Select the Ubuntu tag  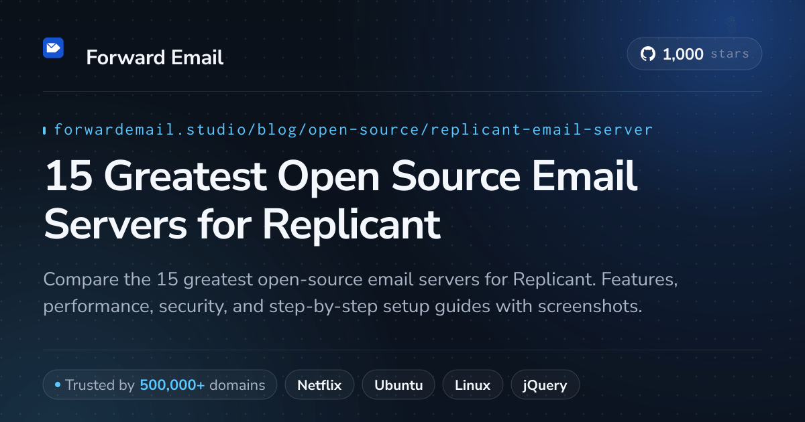[x=398, y=385]
